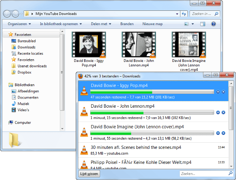This screenshot has height=180, width=236.
Task: Pause the David Bowie Imagine download
Action: pos(218,133)
